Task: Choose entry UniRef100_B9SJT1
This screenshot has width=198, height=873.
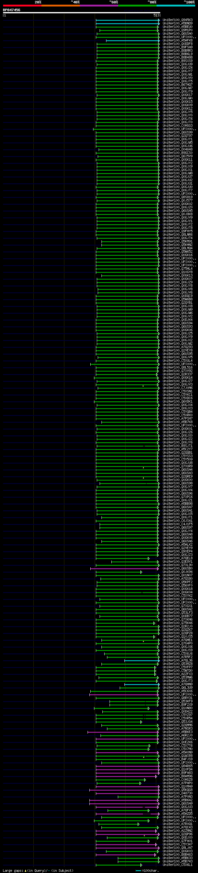Action: click(178, 446)
